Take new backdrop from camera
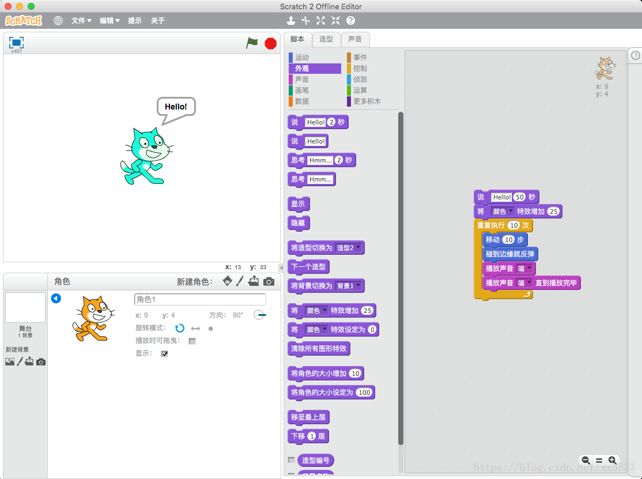The width and height of the screenshot is (642, 479). point(41,362)
